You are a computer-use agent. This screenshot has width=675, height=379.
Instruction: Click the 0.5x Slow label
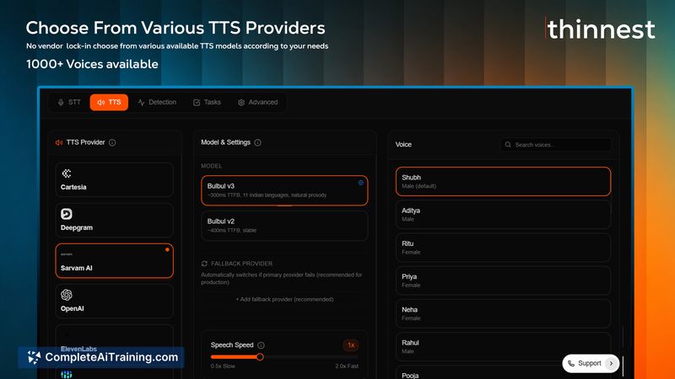point(223,366)
